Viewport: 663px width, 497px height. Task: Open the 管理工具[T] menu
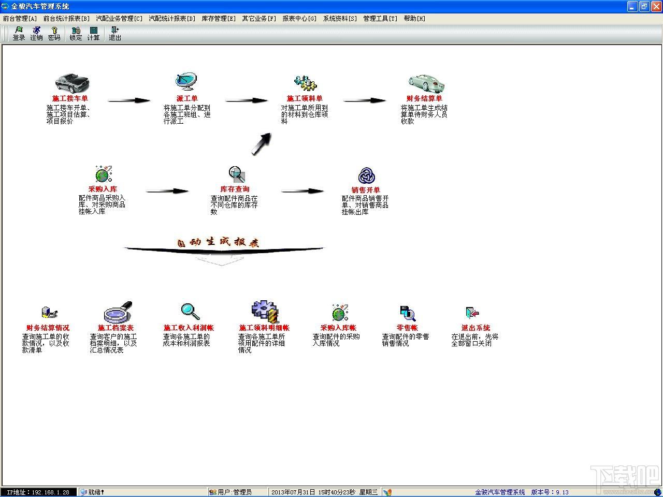tap(380, 18)
